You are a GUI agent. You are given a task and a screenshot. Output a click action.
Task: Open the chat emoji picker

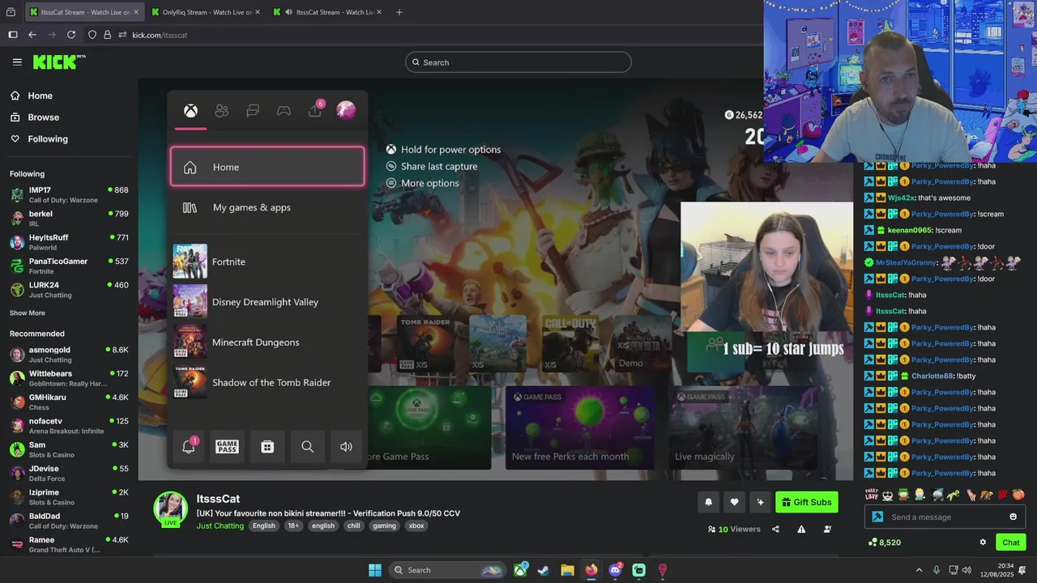pos(1013,517)
